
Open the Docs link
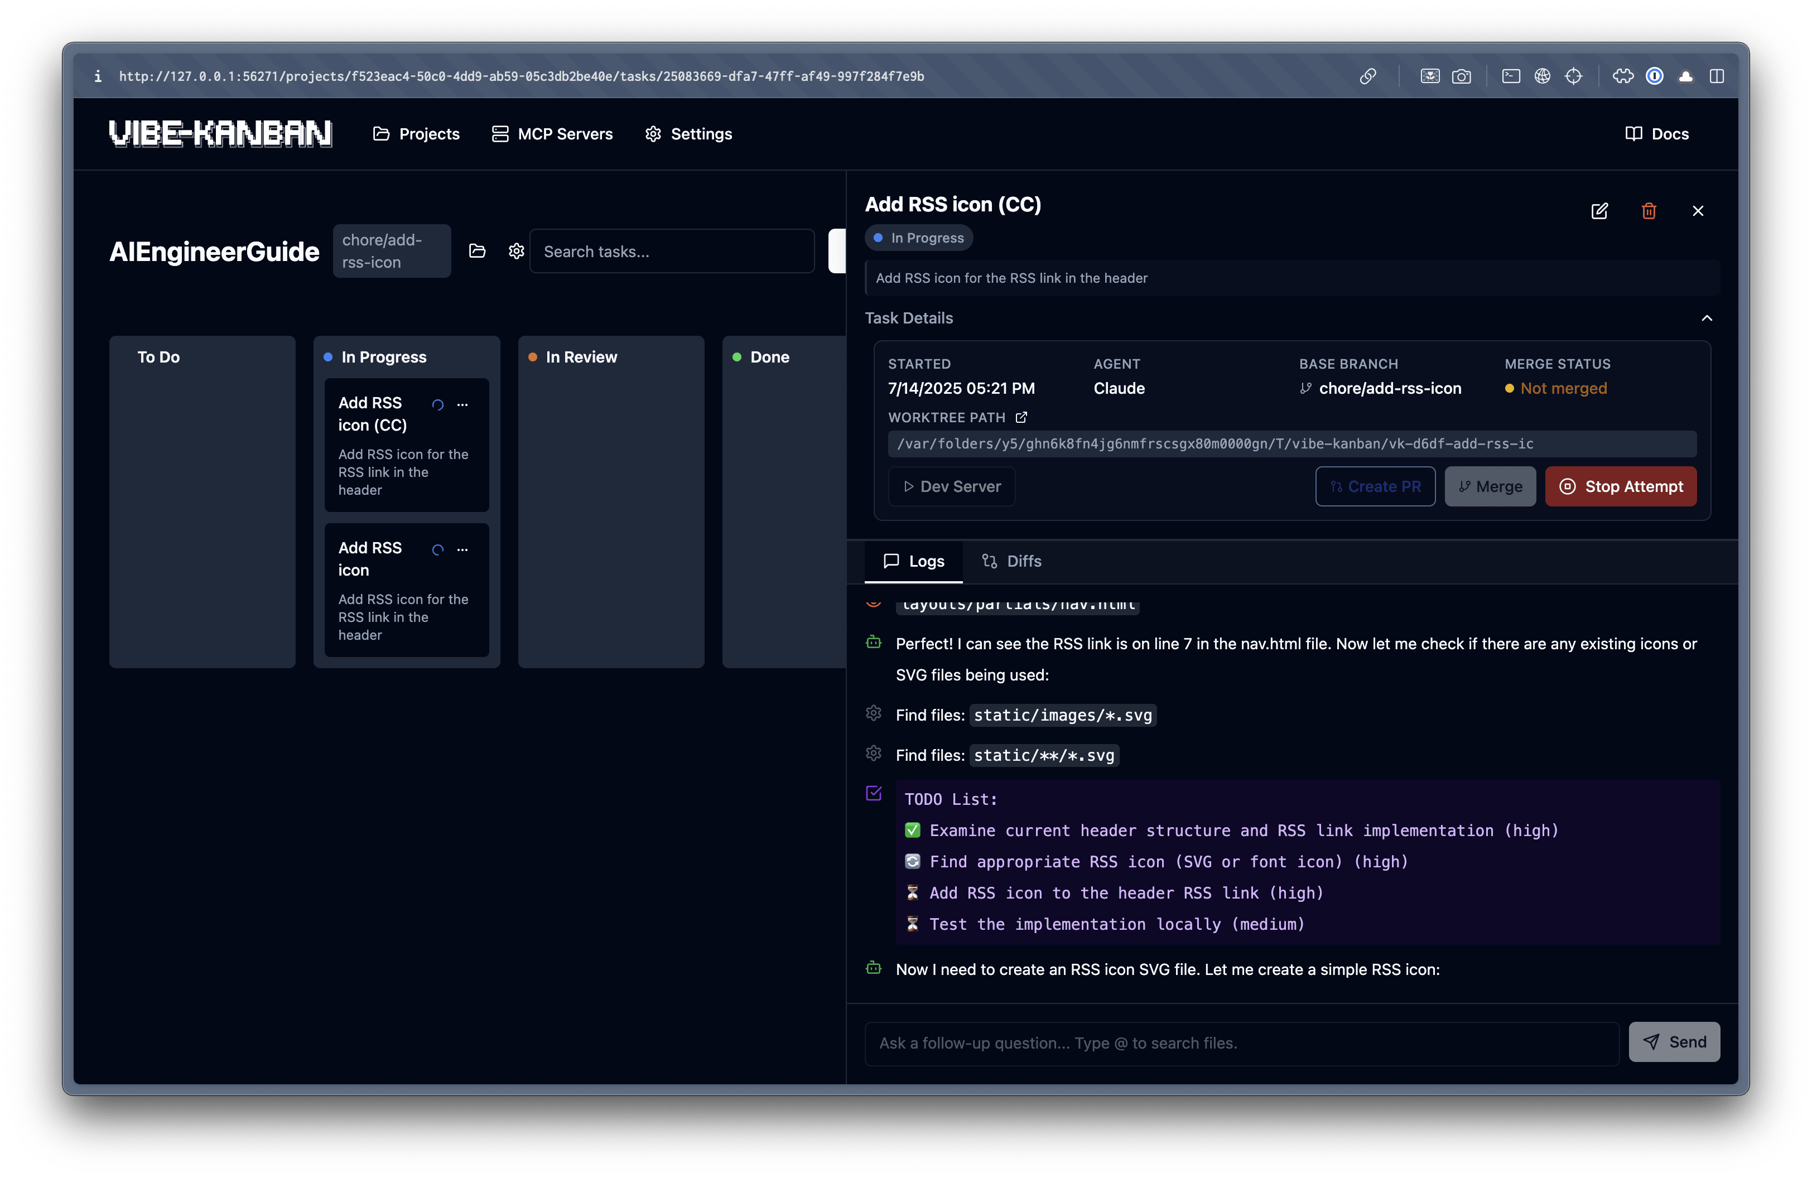[1657, 134]
